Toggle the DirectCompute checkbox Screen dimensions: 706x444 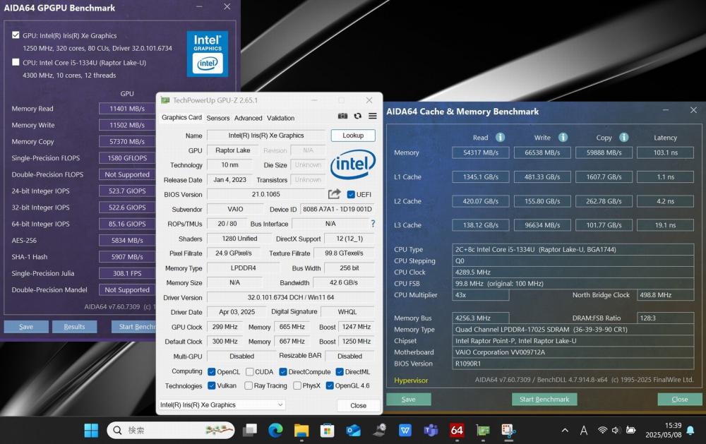[x=283, y=371]
